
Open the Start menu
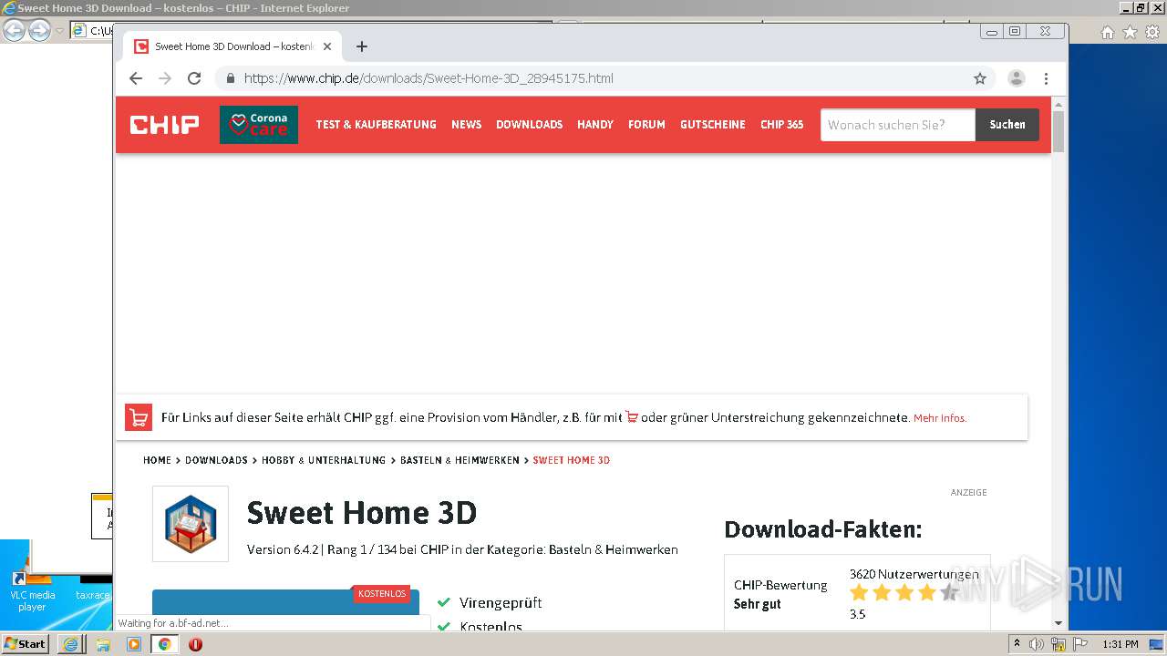26,644
